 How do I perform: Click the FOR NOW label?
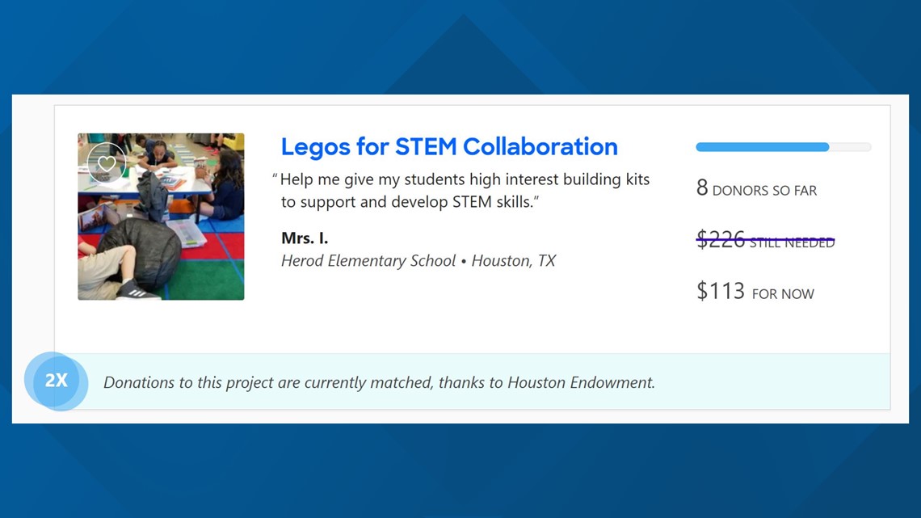coord(783,293)
